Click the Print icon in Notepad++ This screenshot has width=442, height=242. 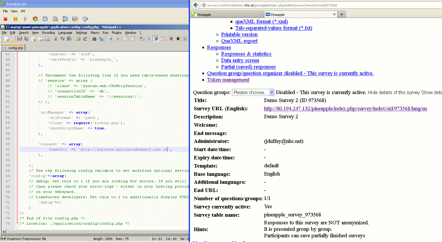(x=47, y=39)
